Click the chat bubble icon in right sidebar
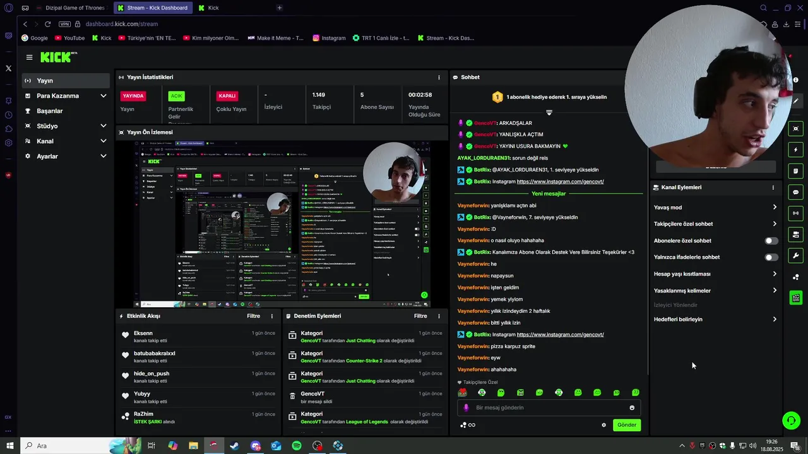This screenshot has height=454, width=808. pos(795,192)
